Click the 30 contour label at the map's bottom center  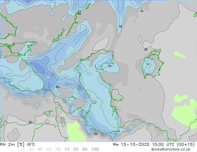[x=96, y=134]
